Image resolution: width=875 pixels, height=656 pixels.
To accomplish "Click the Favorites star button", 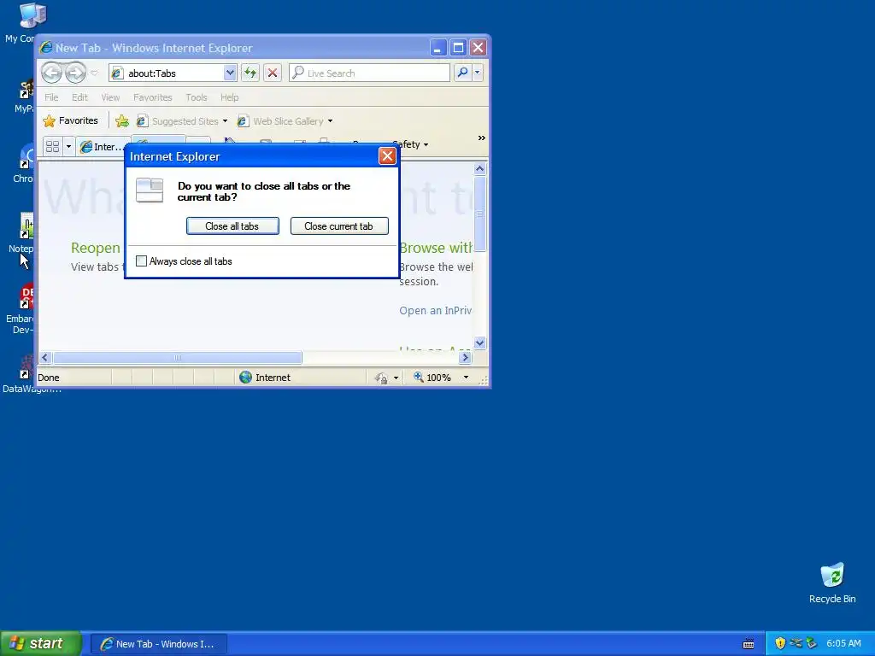I will tap(70, 120).
